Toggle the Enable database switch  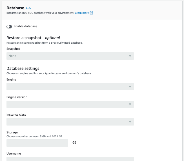9,26
